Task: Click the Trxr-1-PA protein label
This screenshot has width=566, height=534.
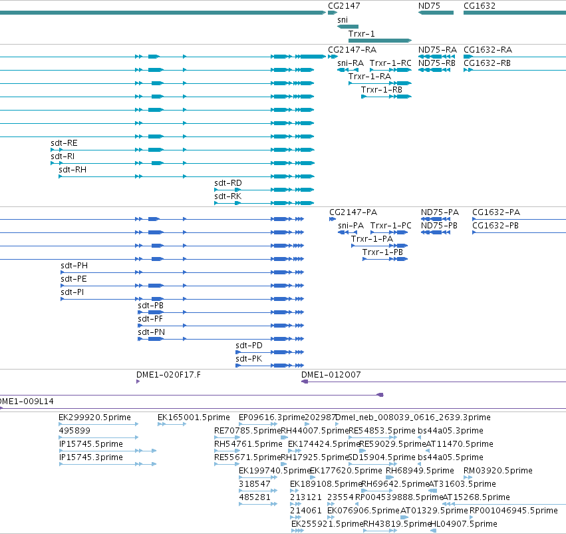Action: (372, 239)
